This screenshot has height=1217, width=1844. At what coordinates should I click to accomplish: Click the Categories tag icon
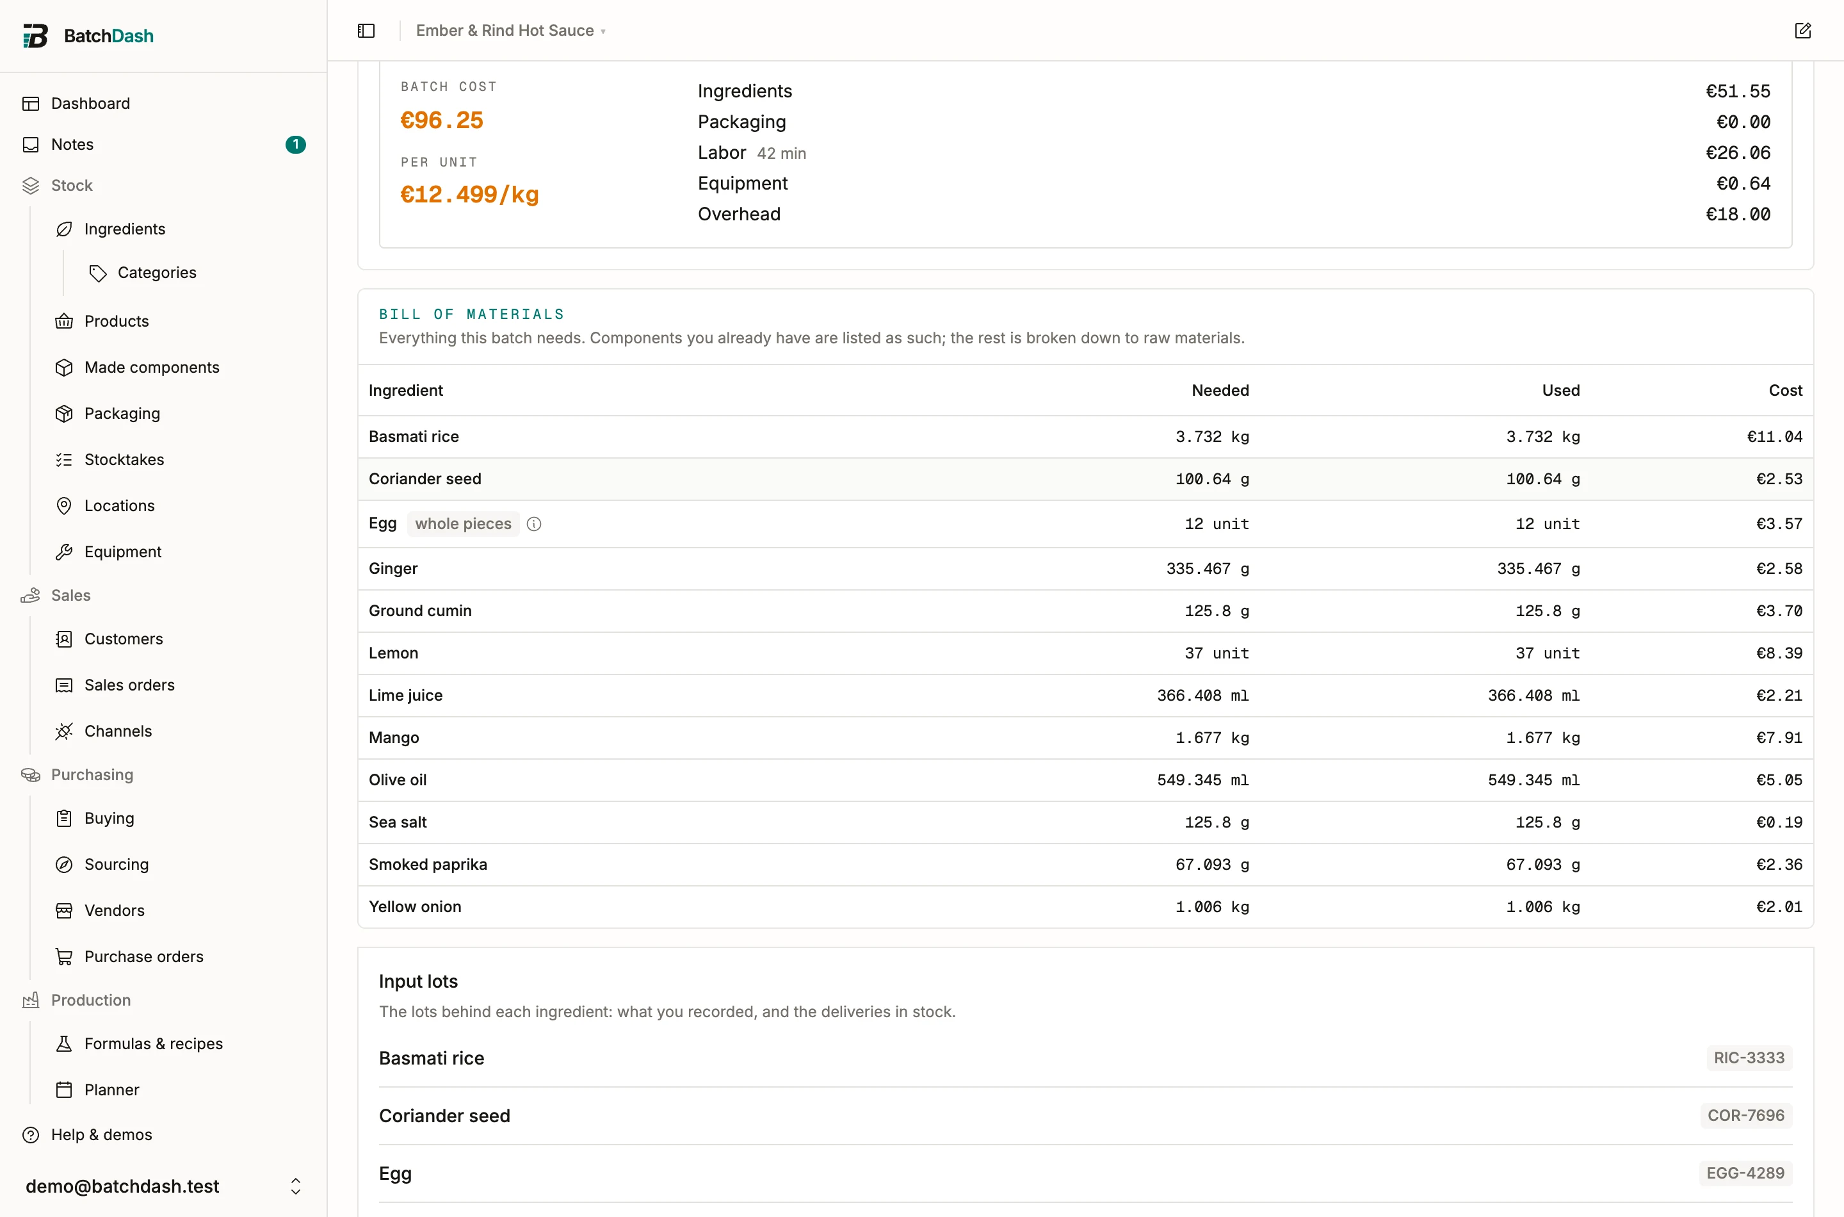coord(98,272)
